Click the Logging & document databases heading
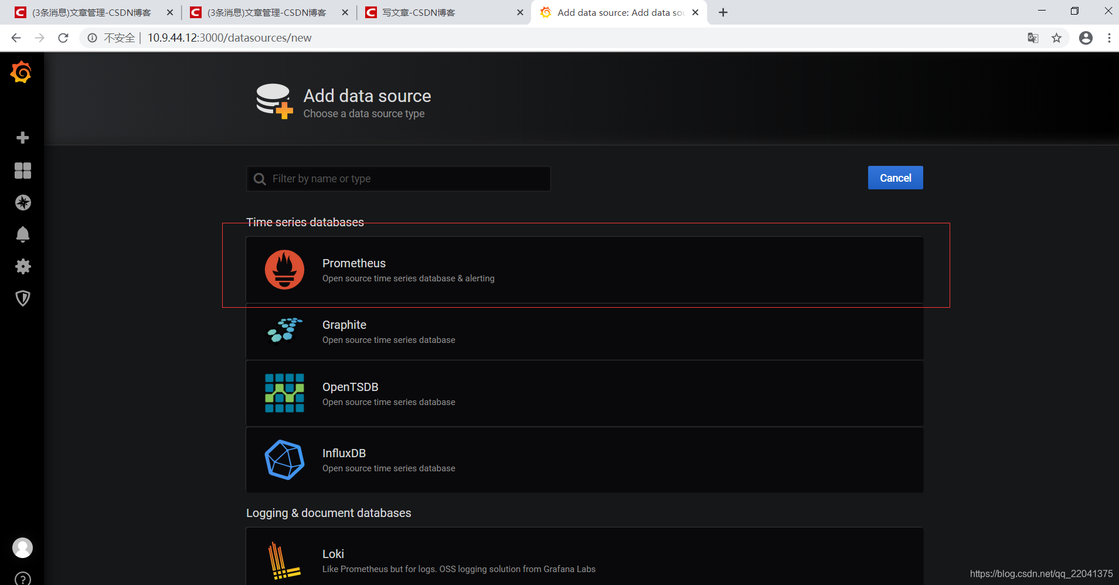The width and height of the screenshot is (1119, 585). pos(328,513)
